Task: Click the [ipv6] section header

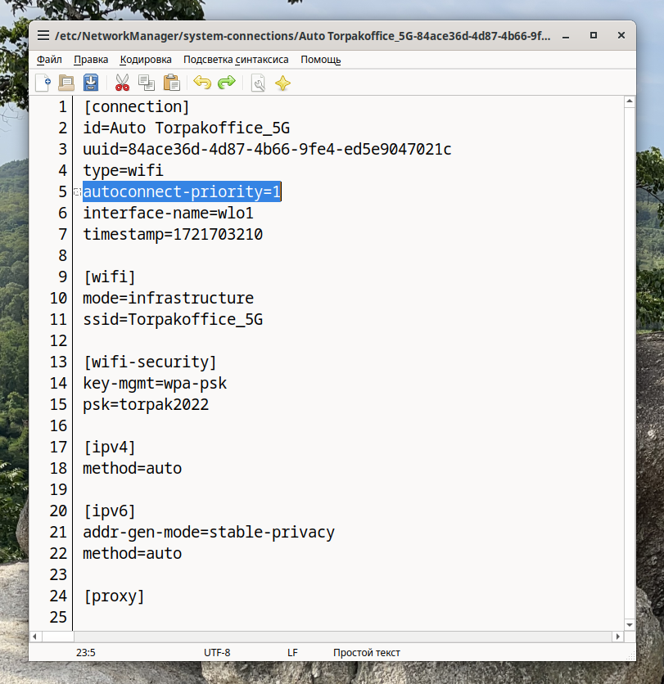Action: pyautogui.click(x=110, y=511)
